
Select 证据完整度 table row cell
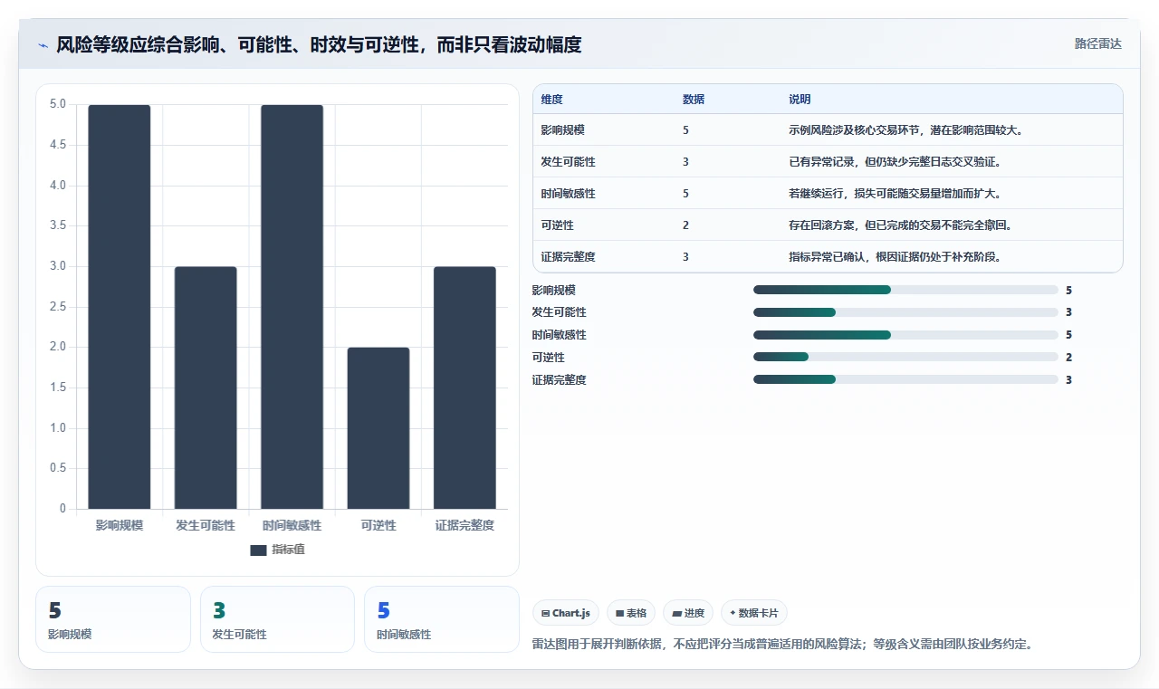568,257
